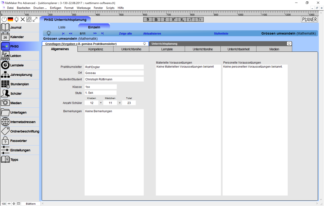Open Einstellungen in the sidebar
The height and width of the screenshot is (206, 324).
[x=20, y=150]
